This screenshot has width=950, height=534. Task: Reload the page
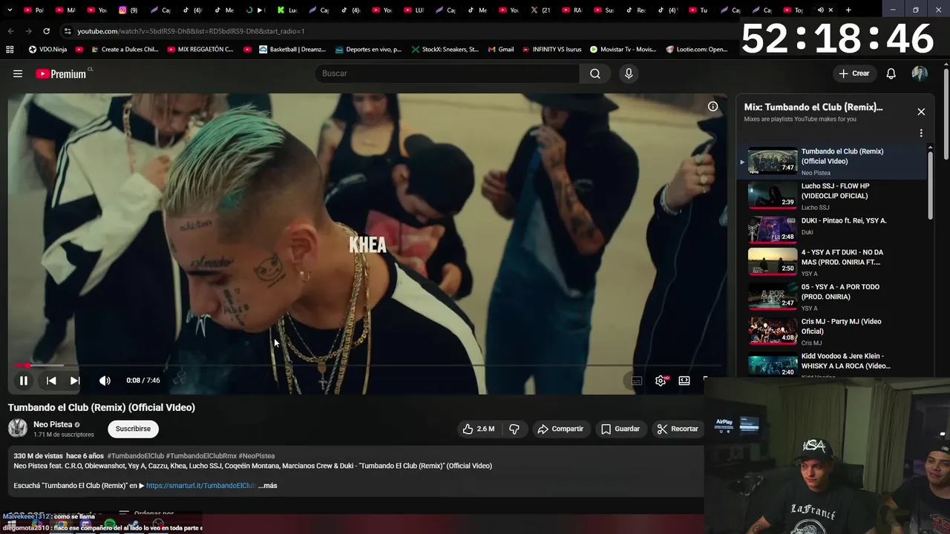coord(46,31)
